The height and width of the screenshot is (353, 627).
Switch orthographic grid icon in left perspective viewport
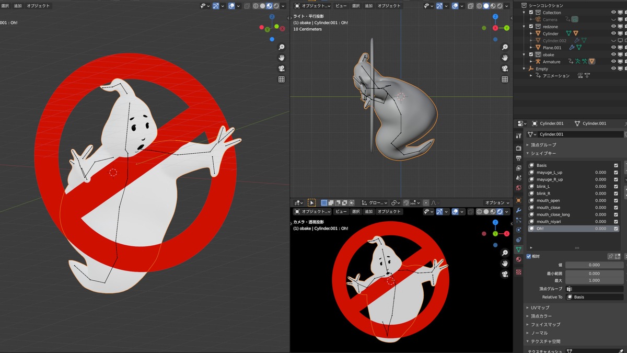click(281, 79)
